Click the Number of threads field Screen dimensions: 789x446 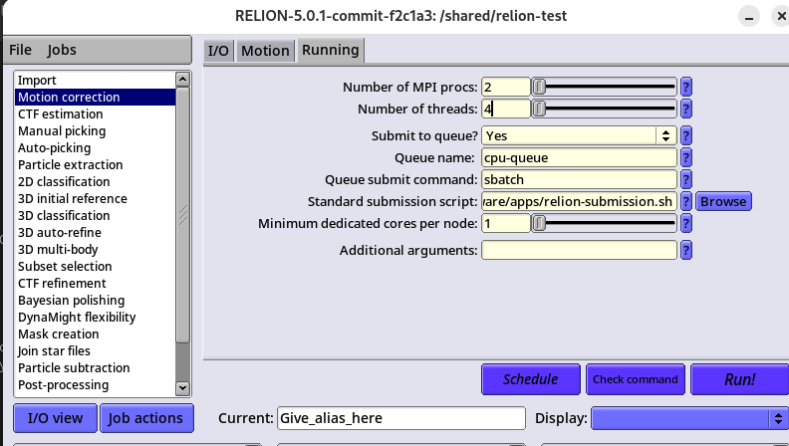pyautogui.click(x=506, y=109)
